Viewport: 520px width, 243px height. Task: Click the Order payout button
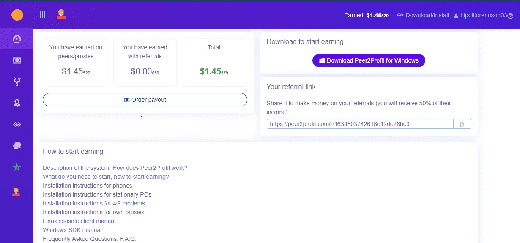pyautogui.click(x=145, y=100)
